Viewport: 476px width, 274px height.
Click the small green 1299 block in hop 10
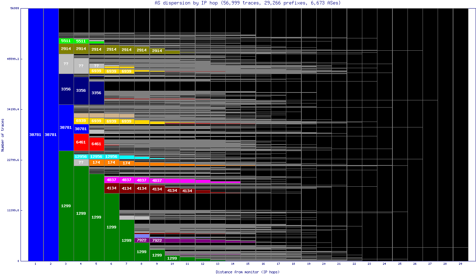coord(172,258)
